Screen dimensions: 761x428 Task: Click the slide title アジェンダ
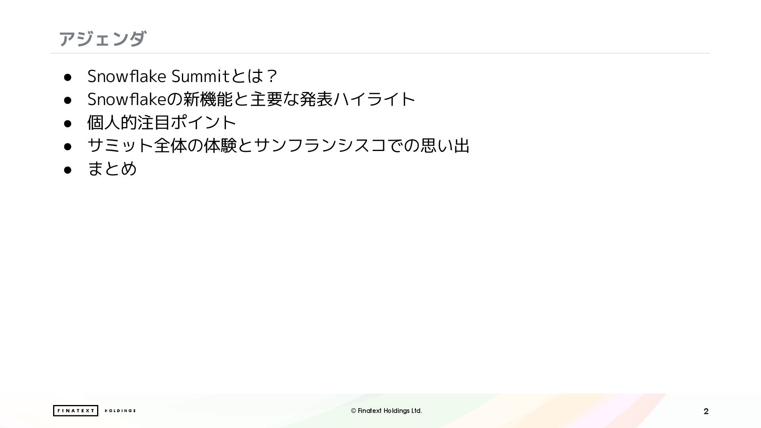(102, 39)
